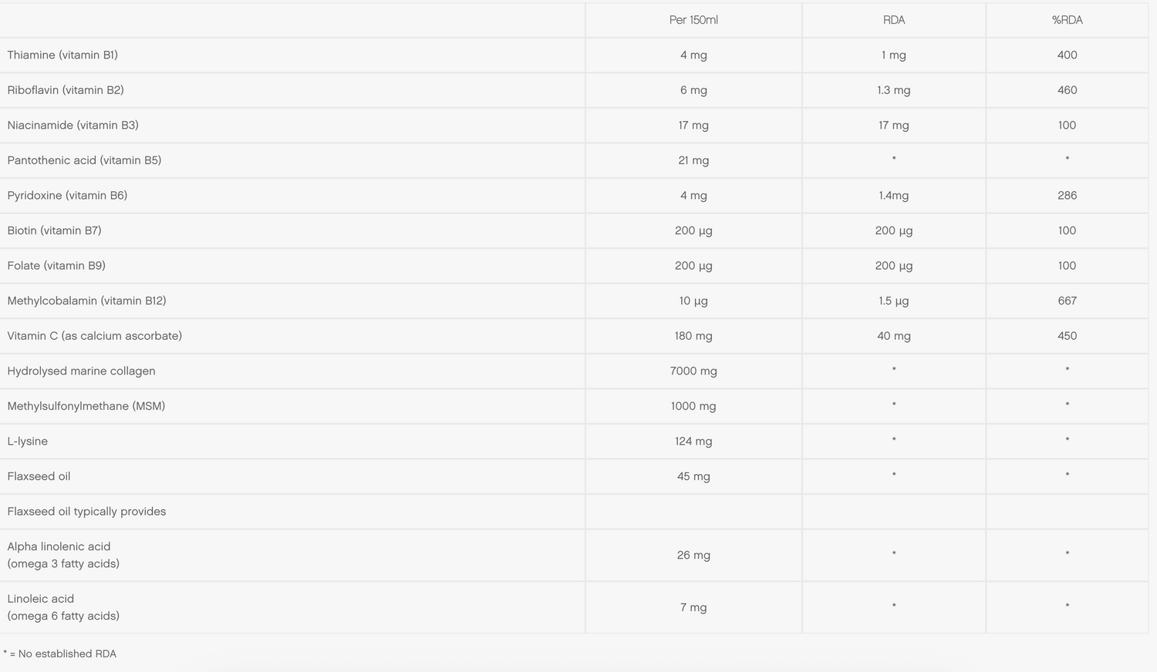Click the Alpha linolenic acid label
The image size is (1157, 672).
point(59,546)
